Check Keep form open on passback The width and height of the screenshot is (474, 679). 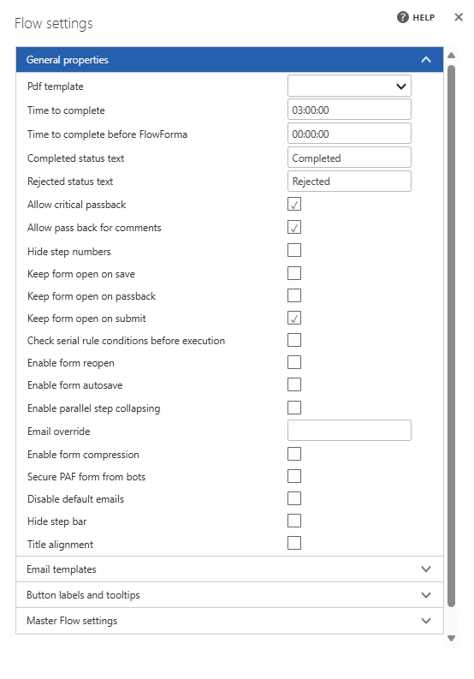point(294,295)
